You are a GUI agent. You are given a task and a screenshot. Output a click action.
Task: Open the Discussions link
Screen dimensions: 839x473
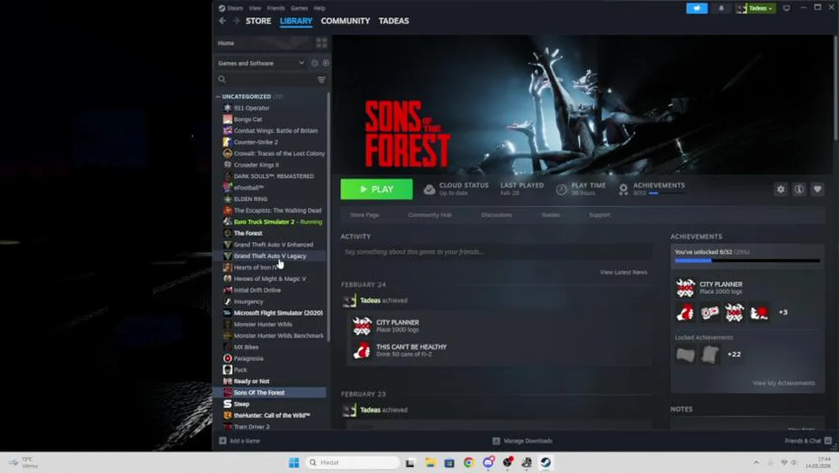point(496,215)
